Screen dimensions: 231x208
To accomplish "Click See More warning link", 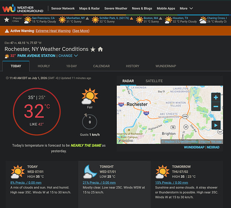I will click(x=81, y=31).
